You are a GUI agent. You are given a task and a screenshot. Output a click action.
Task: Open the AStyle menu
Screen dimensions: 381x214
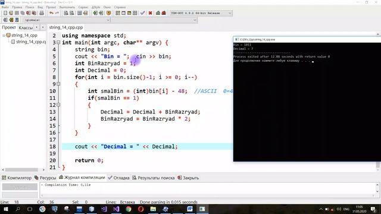point(96,7)
